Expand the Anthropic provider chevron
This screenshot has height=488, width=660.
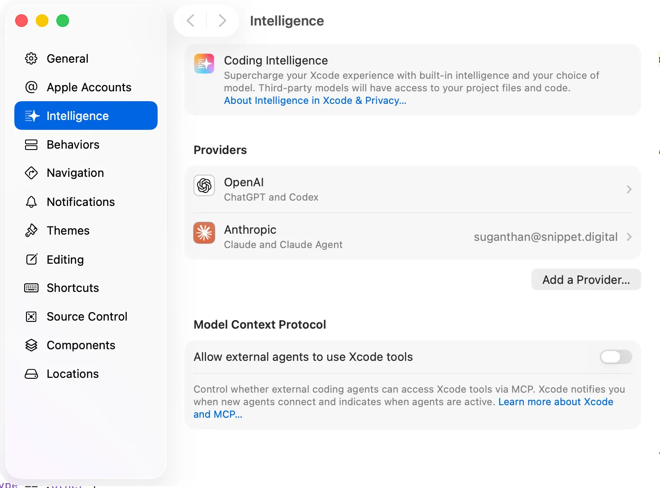(x=629, y=237)
